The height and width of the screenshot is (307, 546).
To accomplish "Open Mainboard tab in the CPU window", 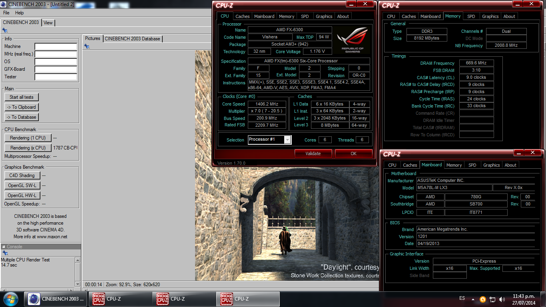I will (264, 16).
